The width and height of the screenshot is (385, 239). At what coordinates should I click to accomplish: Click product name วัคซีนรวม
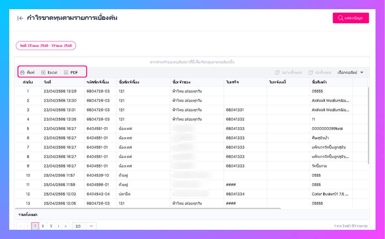(x=319, y=166)
